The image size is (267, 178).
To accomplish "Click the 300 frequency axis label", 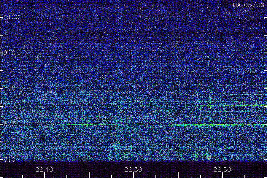I will point(9,159).
